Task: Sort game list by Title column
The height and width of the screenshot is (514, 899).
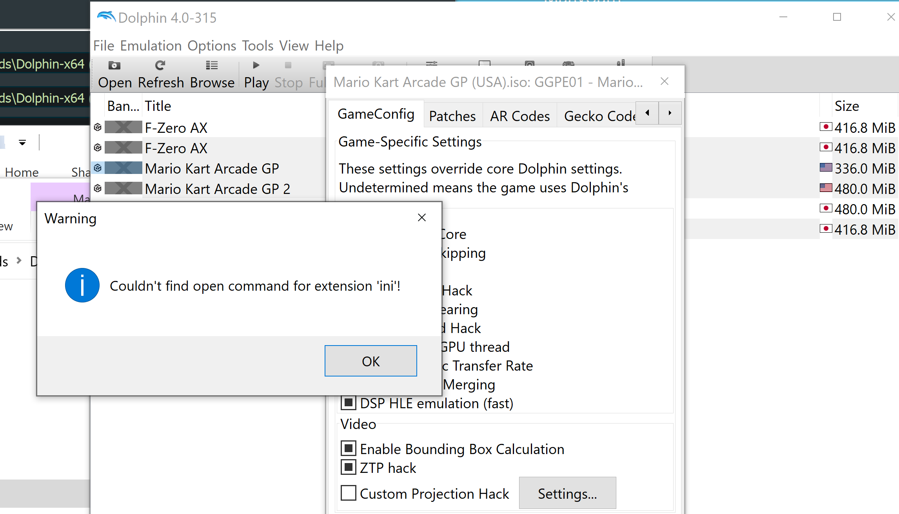Action: (158, 106)
